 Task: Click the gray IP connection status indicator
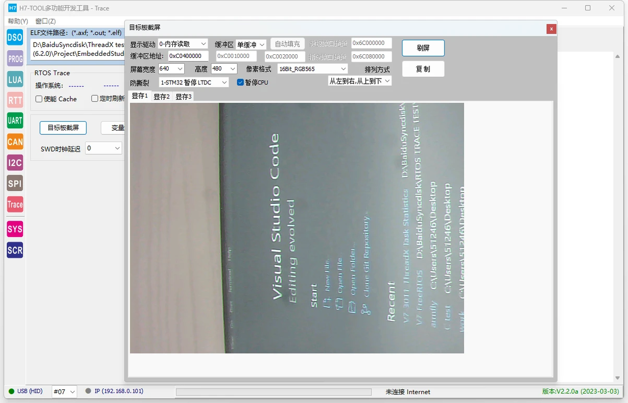click(88, 391)
